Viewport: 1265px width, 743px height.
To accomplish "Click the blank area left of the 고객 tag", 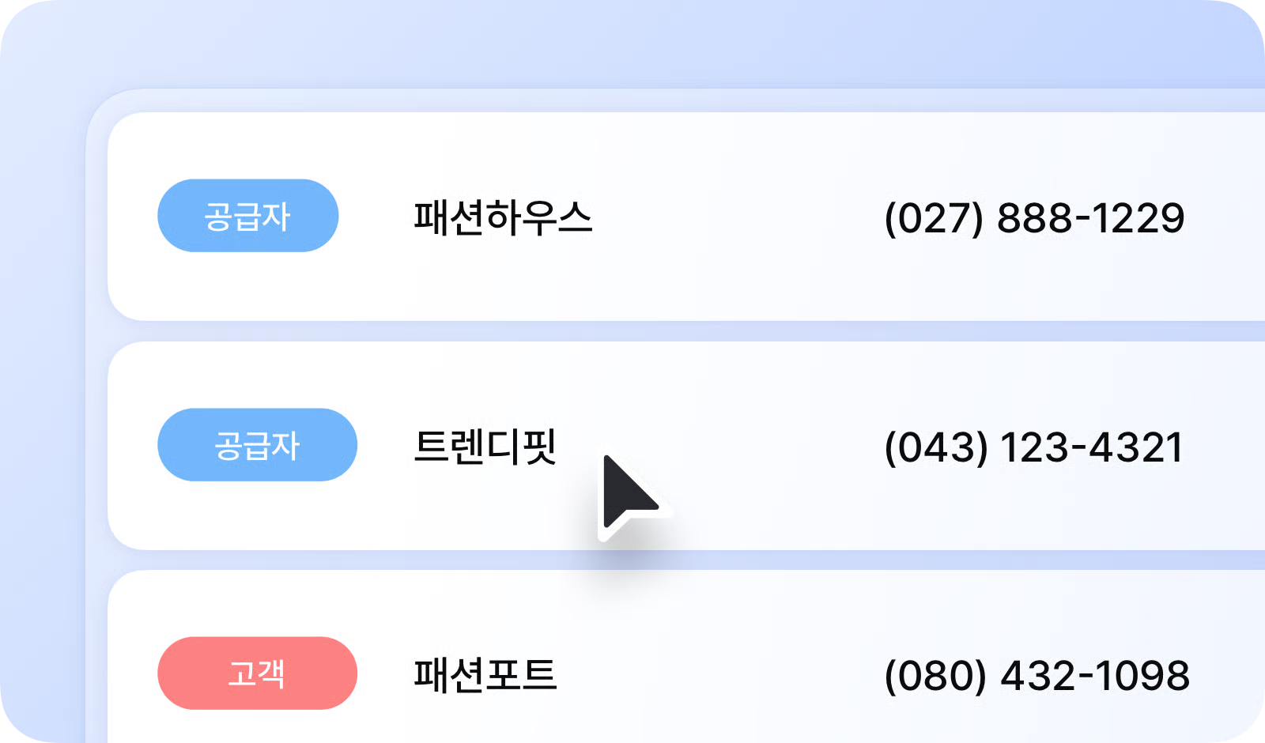I will tap(132, 673).
